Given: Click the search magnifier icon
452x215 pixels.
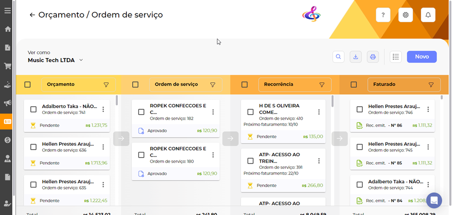Looking at the screenshot, I should coord(339,57).
